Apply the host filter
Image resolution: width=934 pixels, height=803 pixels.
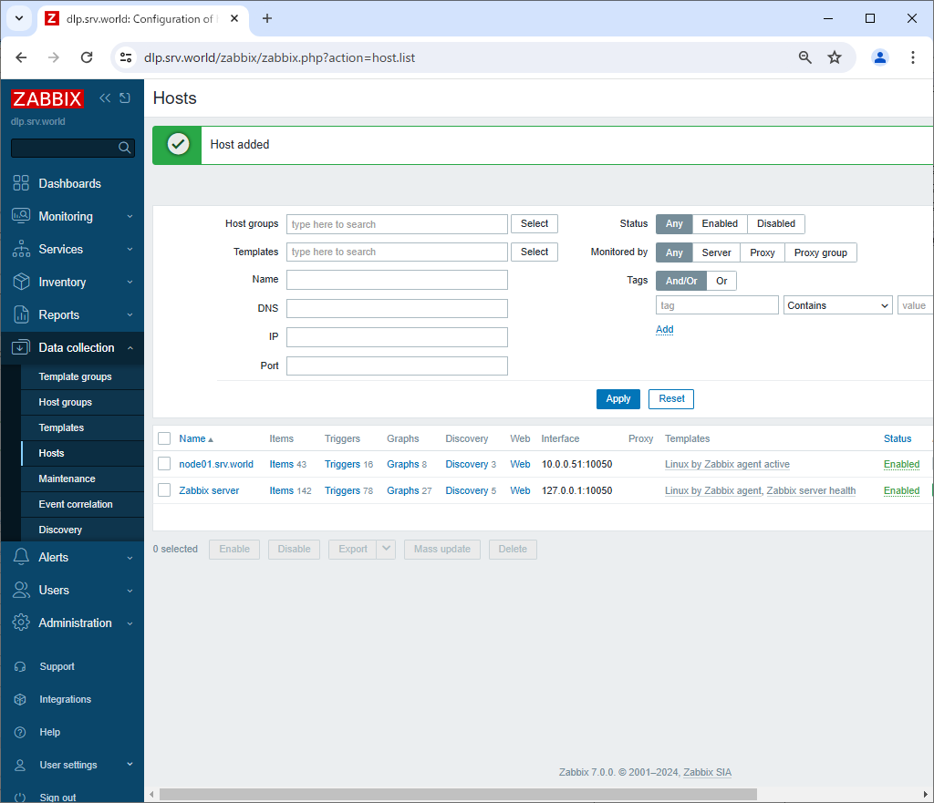tap(618, 399)
